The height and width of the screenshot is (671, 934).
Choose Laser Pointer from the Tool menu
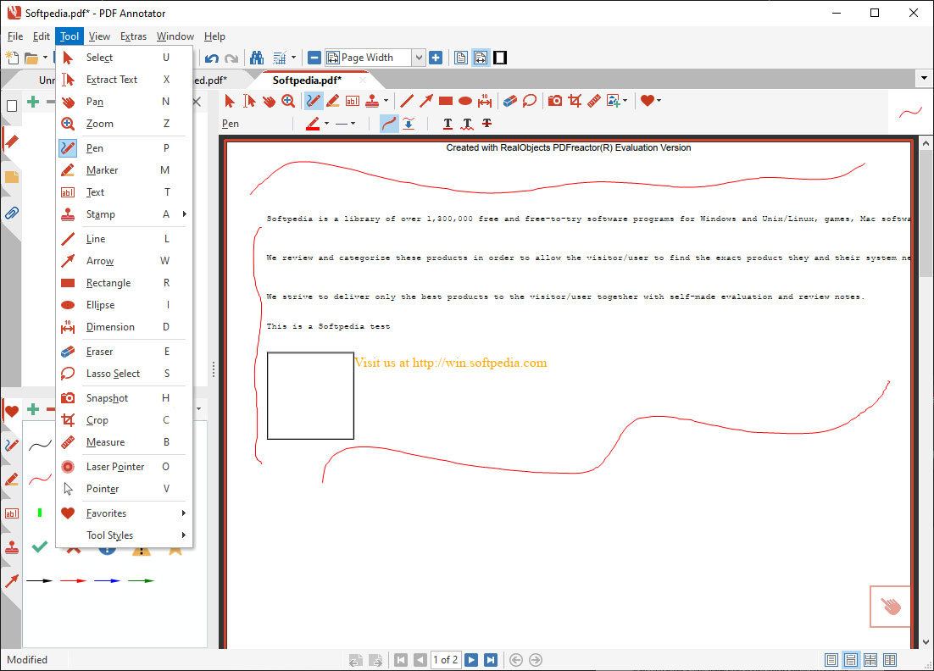(115, 467)
